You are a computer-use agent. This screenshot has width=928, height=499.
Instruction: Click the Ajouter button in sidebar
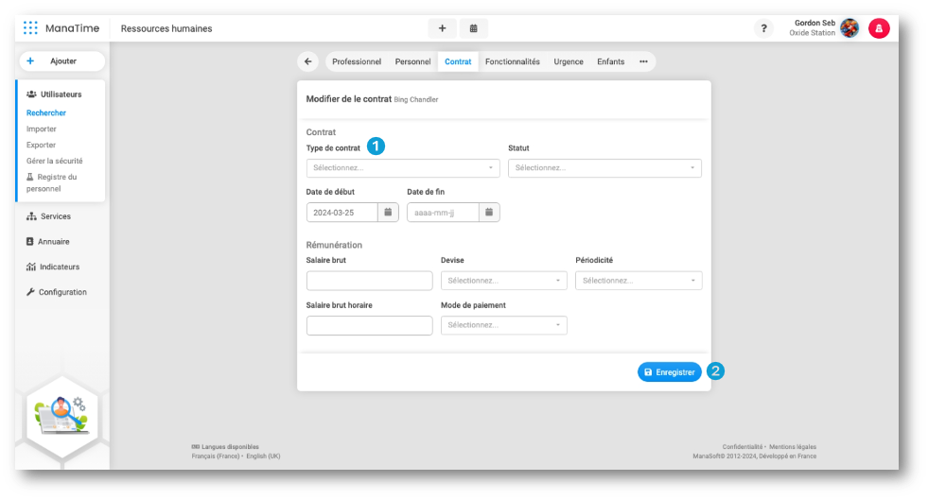62,61
